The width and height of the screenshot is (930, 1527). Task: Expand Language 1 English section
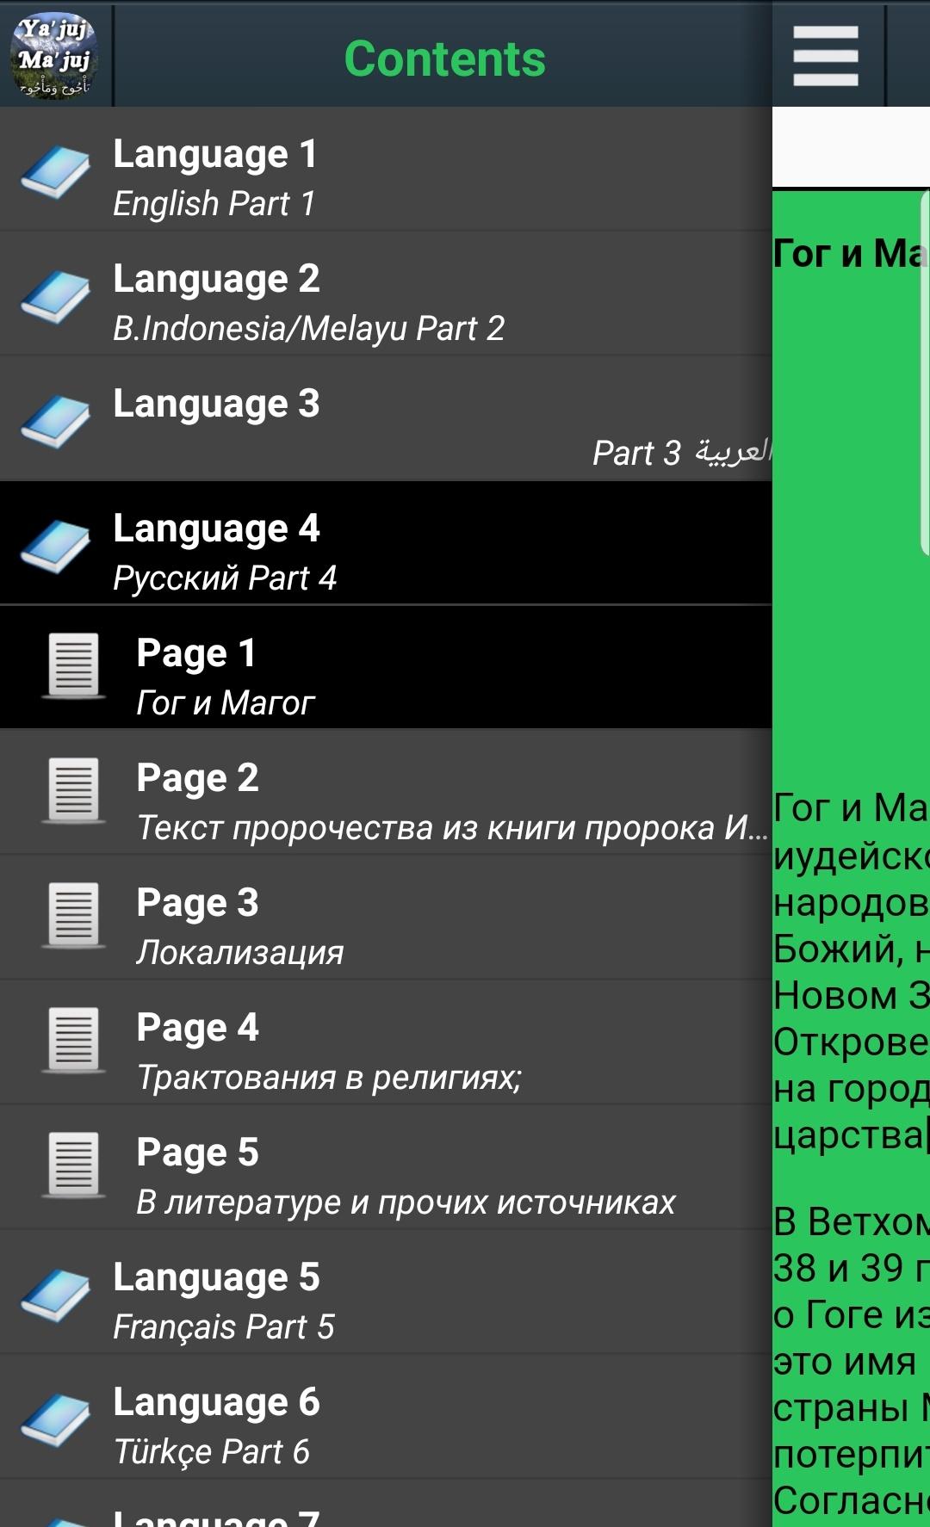point(386,170)
